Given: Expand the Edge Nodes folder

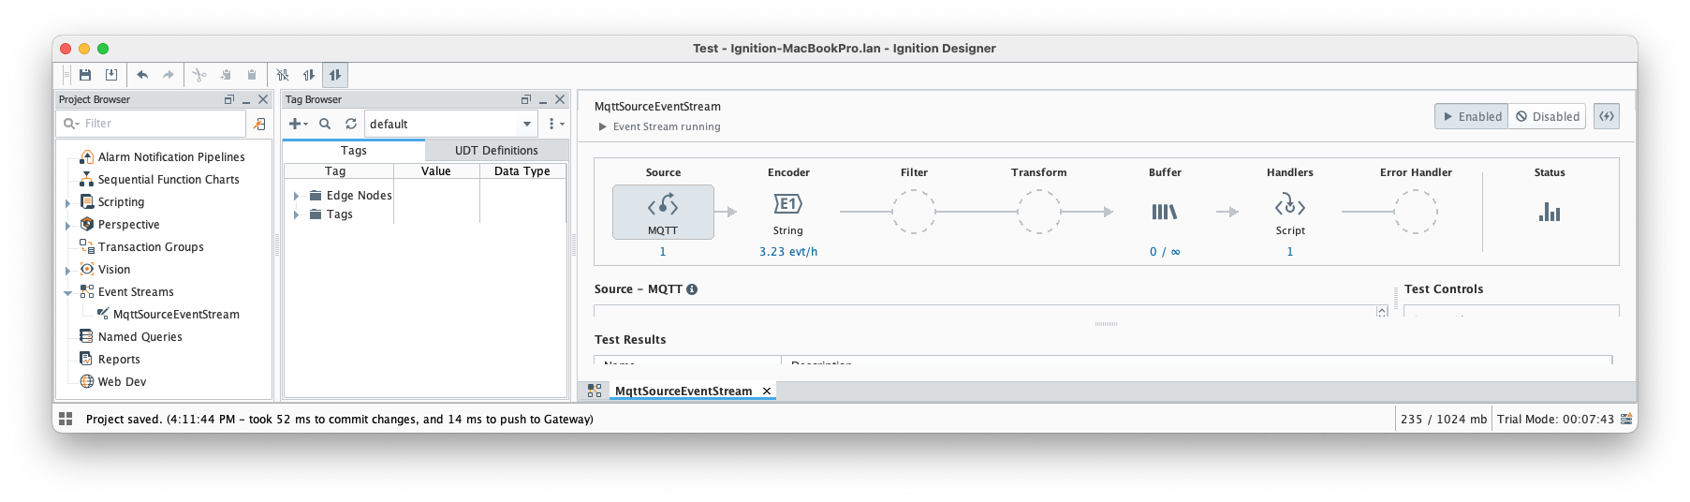Looking at the screenshot, I should (296, 196).
